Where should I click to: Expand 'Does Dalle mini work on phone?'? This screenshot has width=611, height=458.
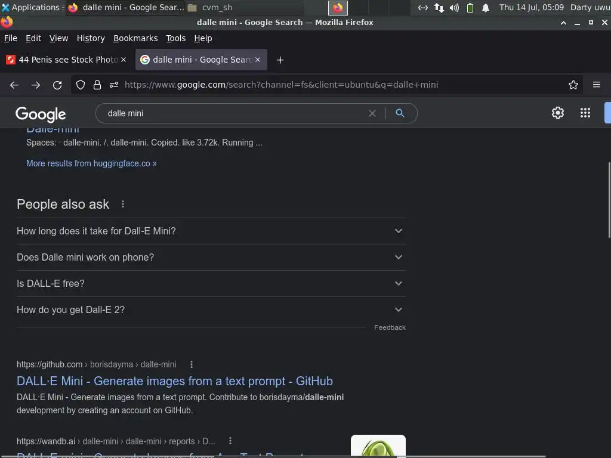[x=211, y=258]
